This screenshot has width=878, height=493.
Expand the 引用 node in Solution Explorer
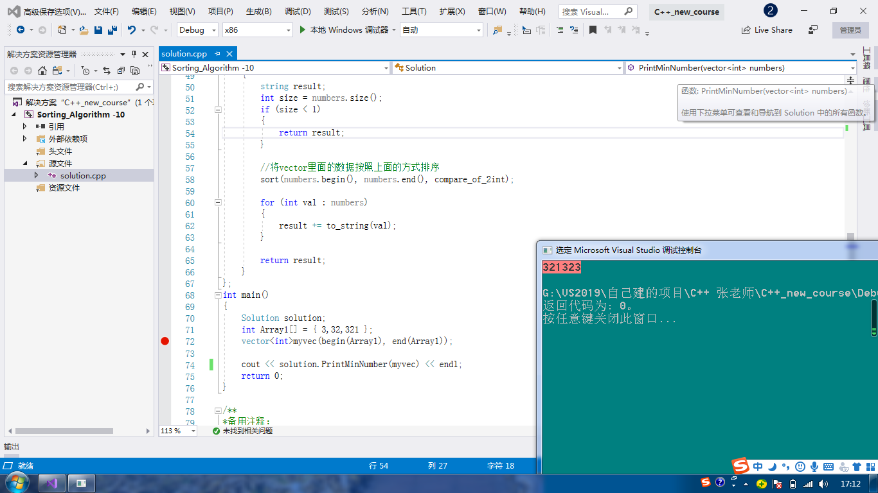click(x=25, y=126)
